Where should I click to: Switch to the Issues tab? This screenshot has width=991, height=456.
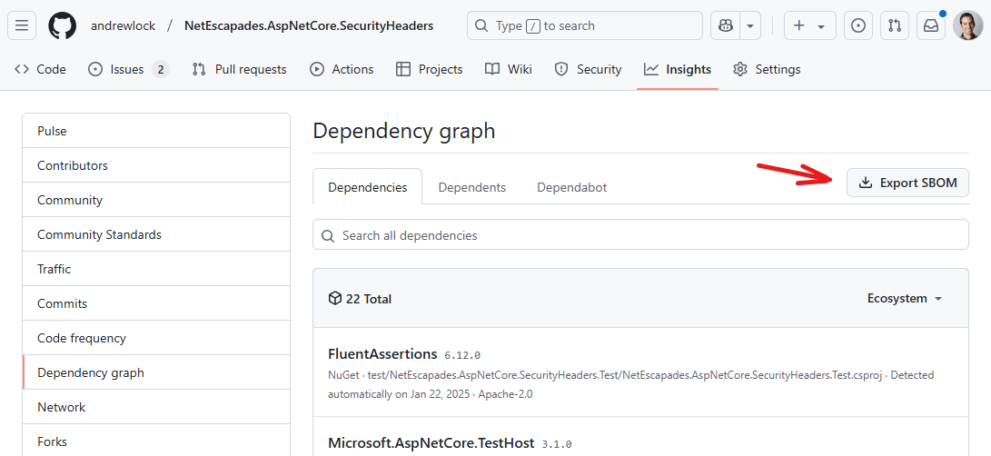pyautogui.click(x=128, y=70)
